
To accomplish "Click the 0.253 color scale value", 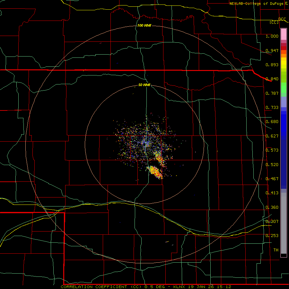I will pyautogui.click(x=272, y=236).
